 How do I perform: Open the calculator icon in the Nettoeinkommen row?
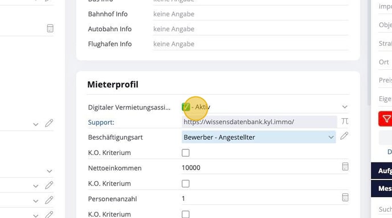(x=345, y=167)
